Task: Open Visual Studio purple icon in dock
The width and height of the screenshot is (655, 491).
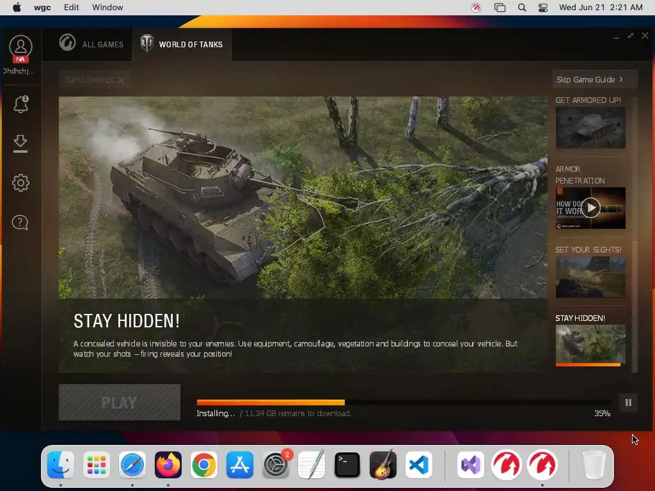Action: pos(471,465)
